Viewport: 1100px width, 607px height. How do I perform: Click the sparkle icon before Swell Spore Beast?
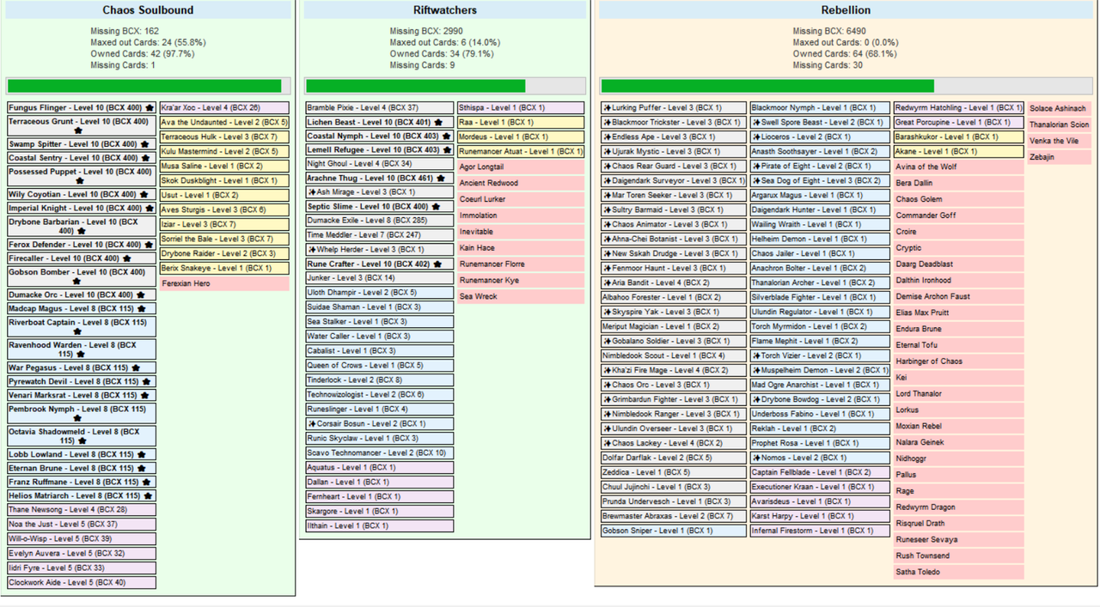(x=756, y=123)
